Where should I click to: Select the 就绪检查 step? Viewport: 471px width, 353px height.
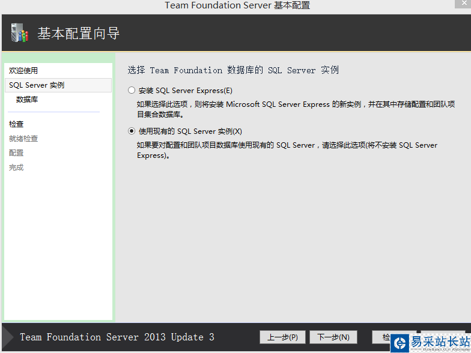pos(23,138)
